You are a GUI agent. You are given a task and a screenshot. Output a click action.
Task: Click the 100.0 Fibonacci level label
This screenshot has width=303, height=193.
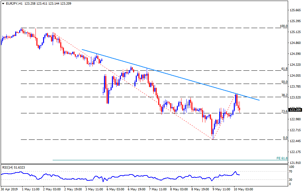coord(283,26)
